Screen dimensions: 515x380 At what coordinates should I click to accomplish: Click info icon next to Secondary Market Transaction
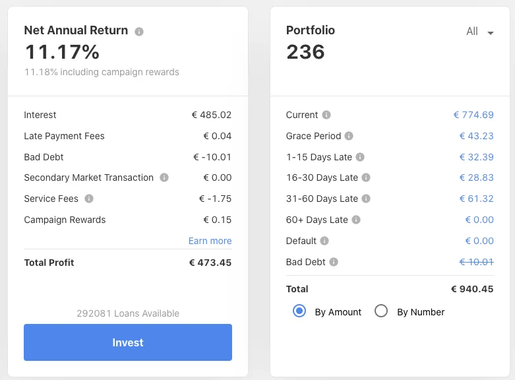point(164,177)
